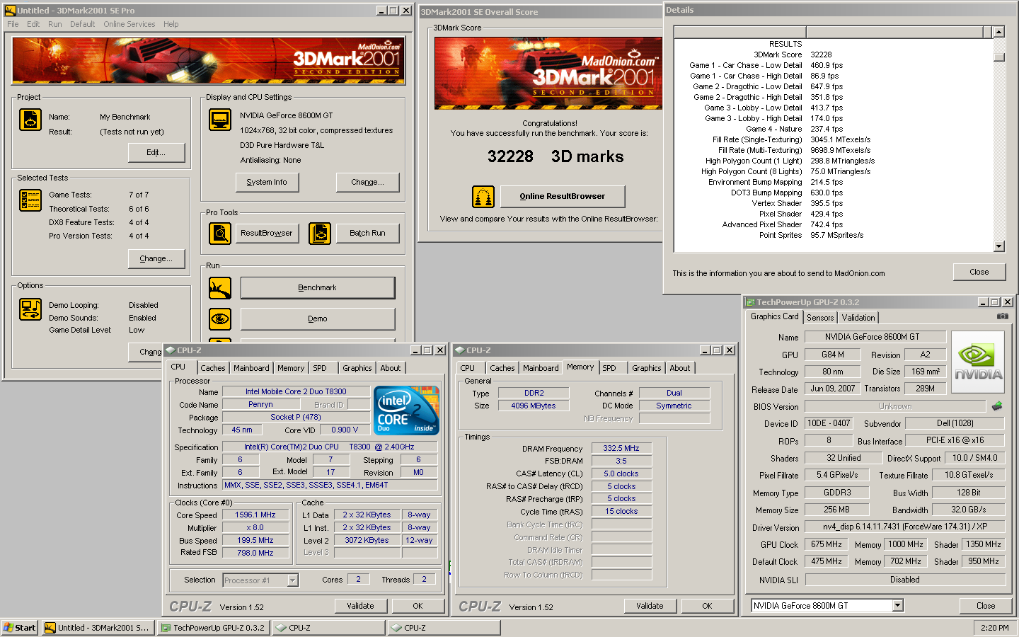
Task: Click OK in right CPU-Z window
Action: [707, 606]
